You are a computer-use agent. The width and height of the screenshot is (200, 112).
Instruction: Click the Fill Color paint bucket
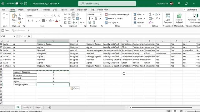tap(51, 21)
